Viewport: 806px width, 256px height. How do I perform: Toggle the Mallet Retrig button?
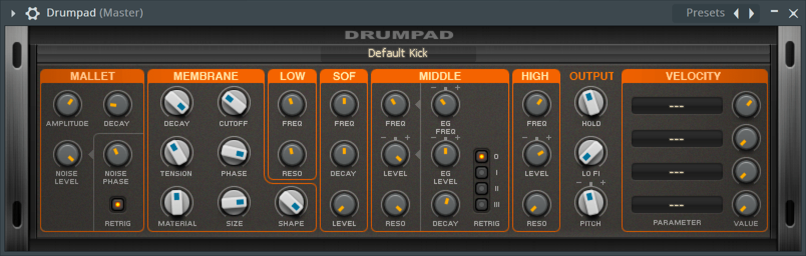click(118, 204)
